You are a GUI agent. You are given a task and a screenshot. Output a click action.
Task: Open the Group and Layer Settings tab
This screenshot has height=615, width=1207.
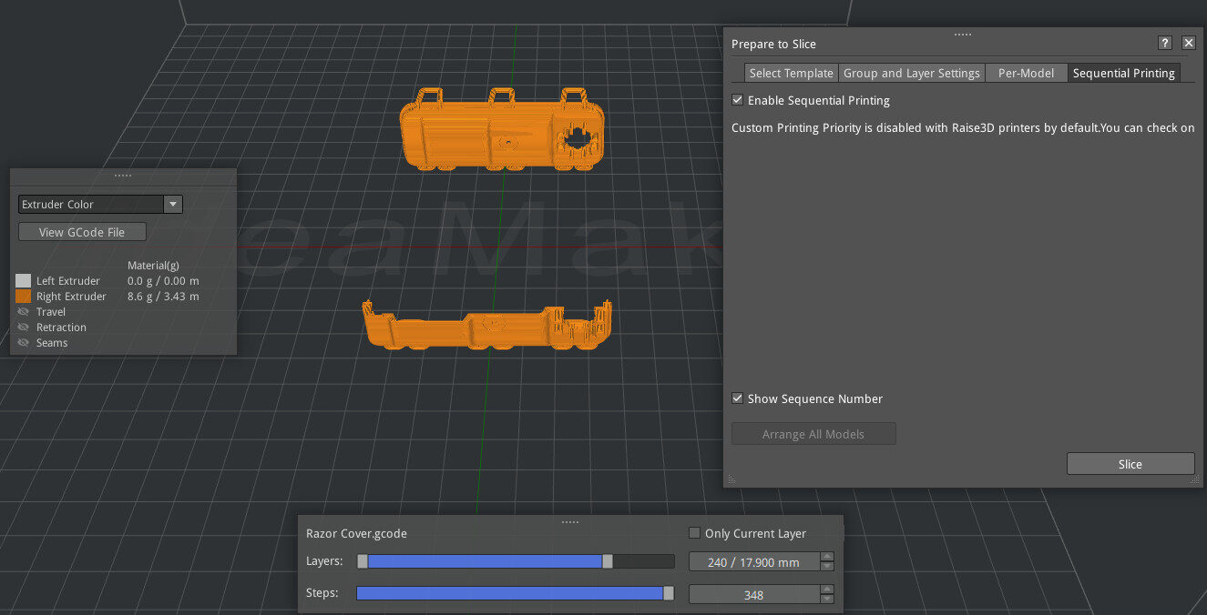(x=912, y=73)
